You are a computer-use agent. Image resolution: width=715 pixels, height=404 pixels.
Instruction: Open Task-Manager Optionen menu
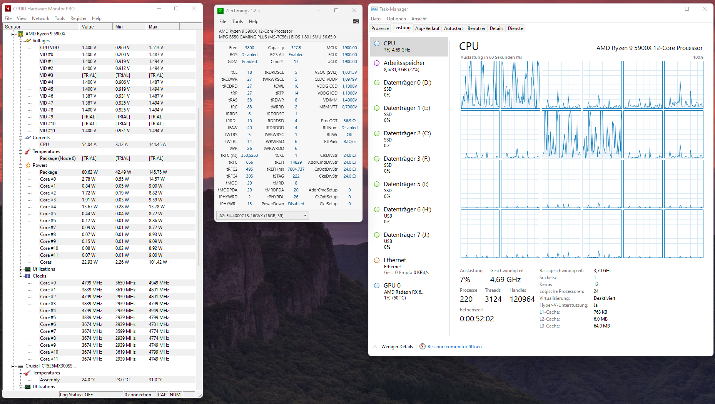pos(396,19)
